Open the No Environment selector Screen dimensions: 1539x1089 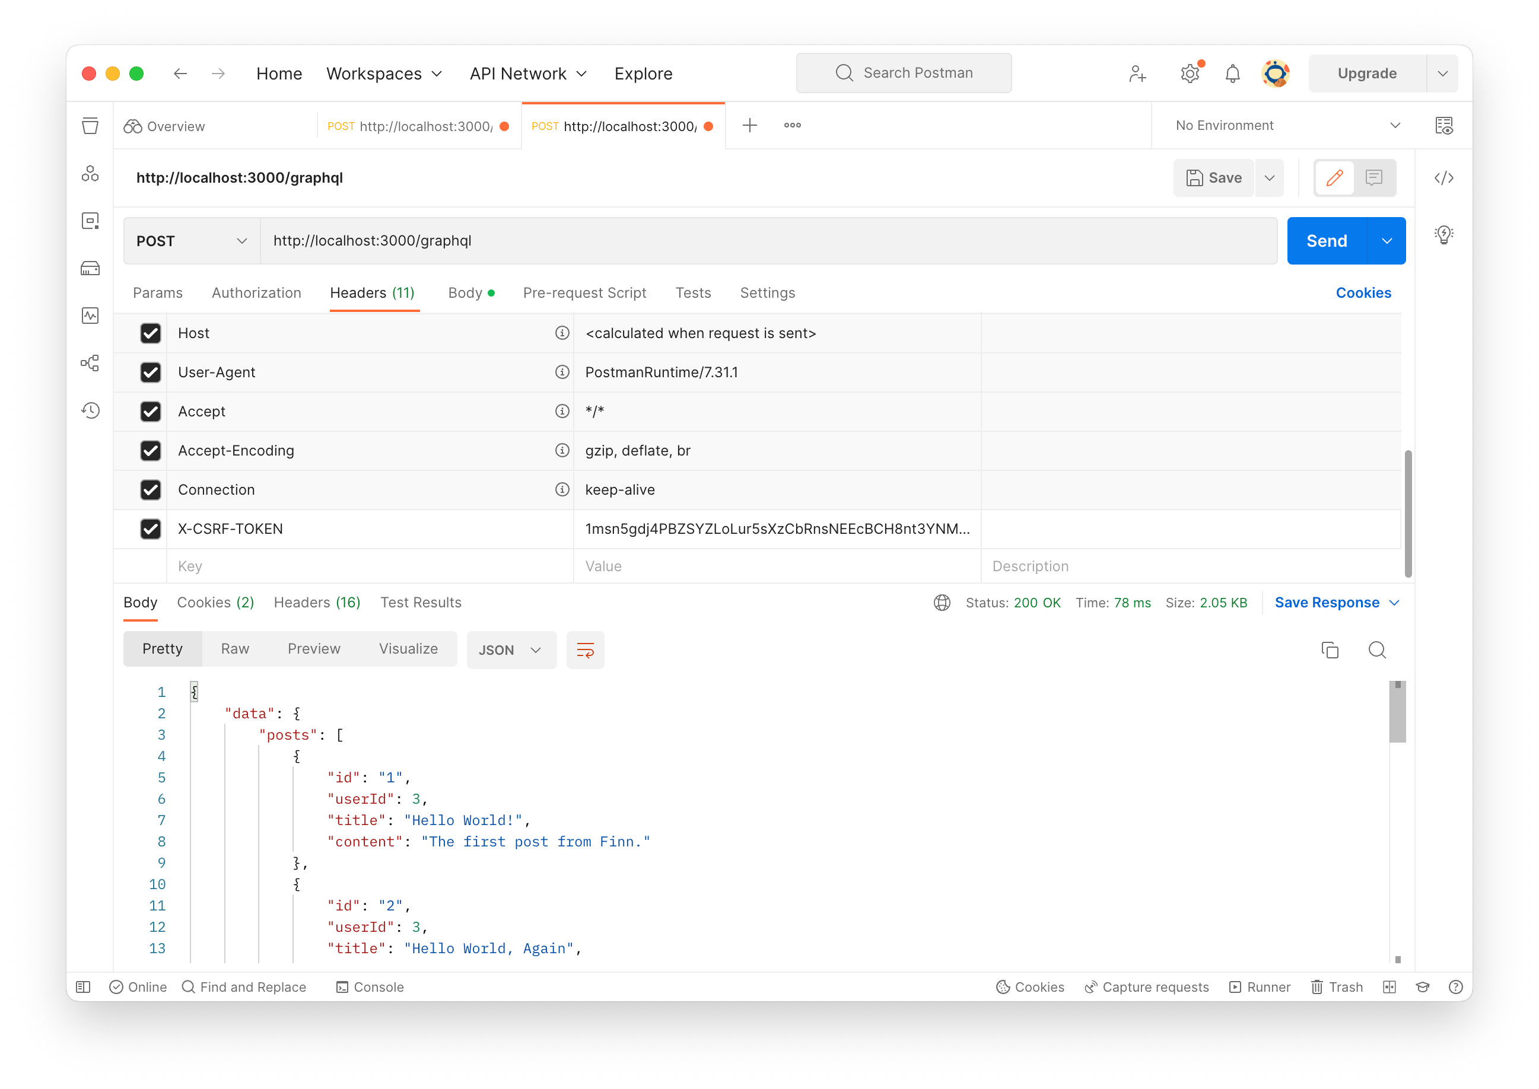[x=1287, y=125]
